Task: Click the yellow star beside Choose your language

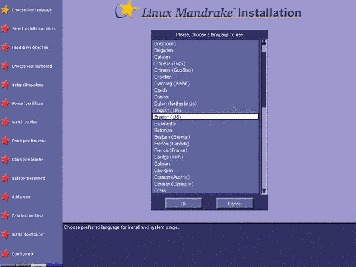Action: click(5, 10)
